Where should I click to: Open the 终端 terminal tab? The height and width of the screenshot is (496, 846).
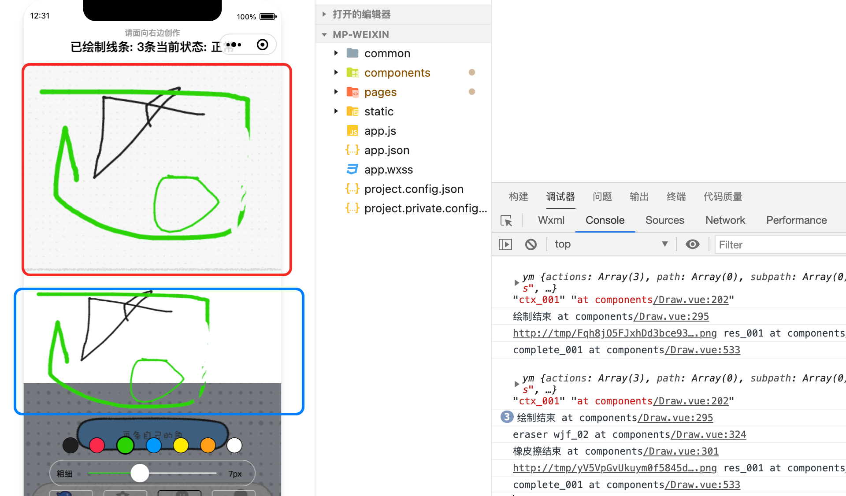click(x=676, y=196)
